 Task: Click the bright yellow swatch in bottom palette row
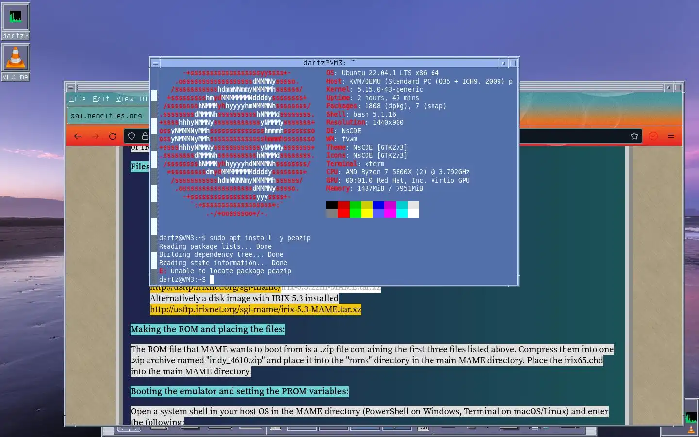click(367, 214)
